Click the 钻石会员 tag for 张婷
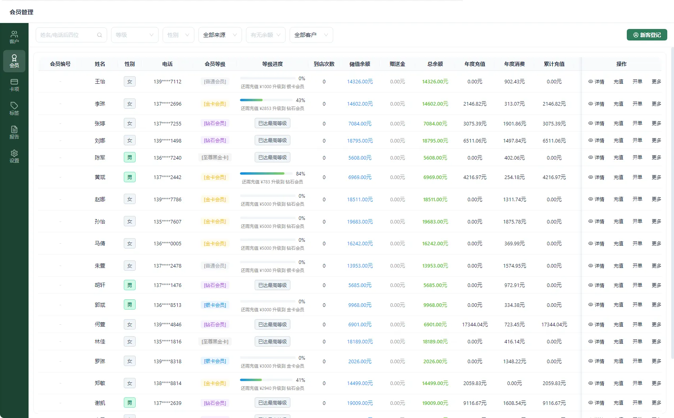 tap(215, 123)
